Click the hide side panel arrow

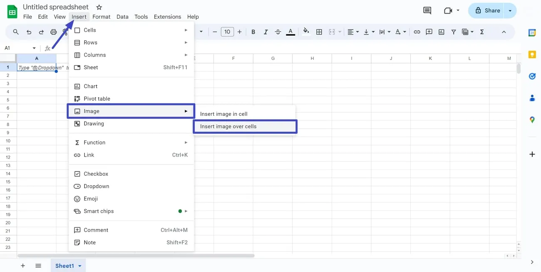click(532, 262)
